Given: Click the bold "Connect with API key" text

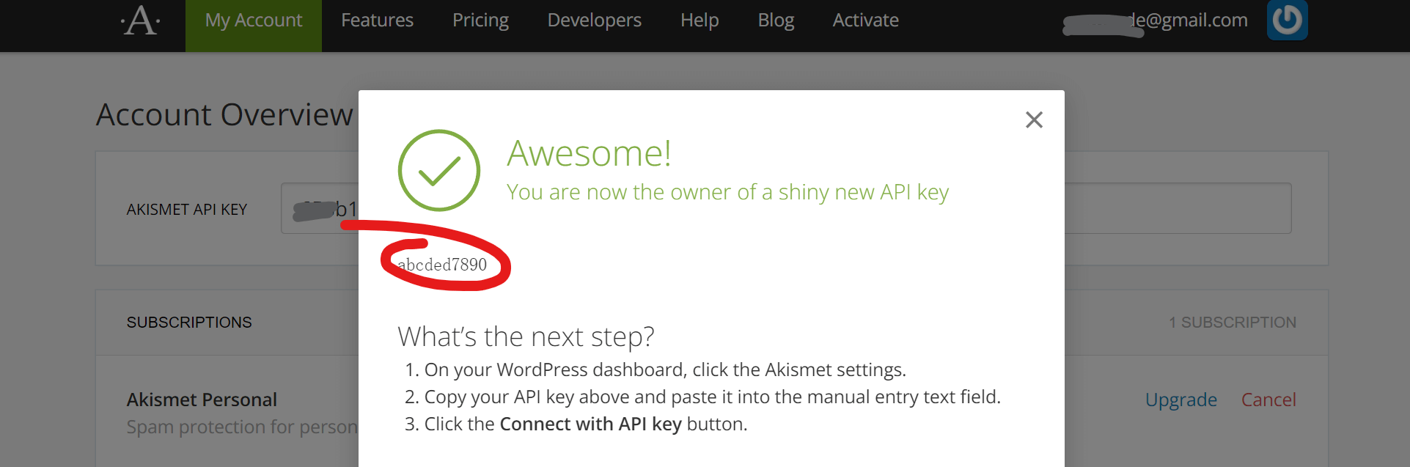Looking at the screenshot, I should (590, 424).
